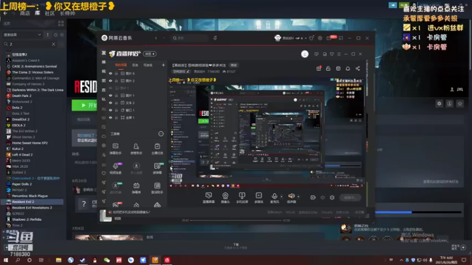
Task: Click green play button for Resident Evil 2
Action: click(84, 105)
